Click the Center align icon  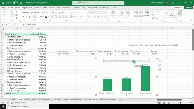click(x=56, y=17)
